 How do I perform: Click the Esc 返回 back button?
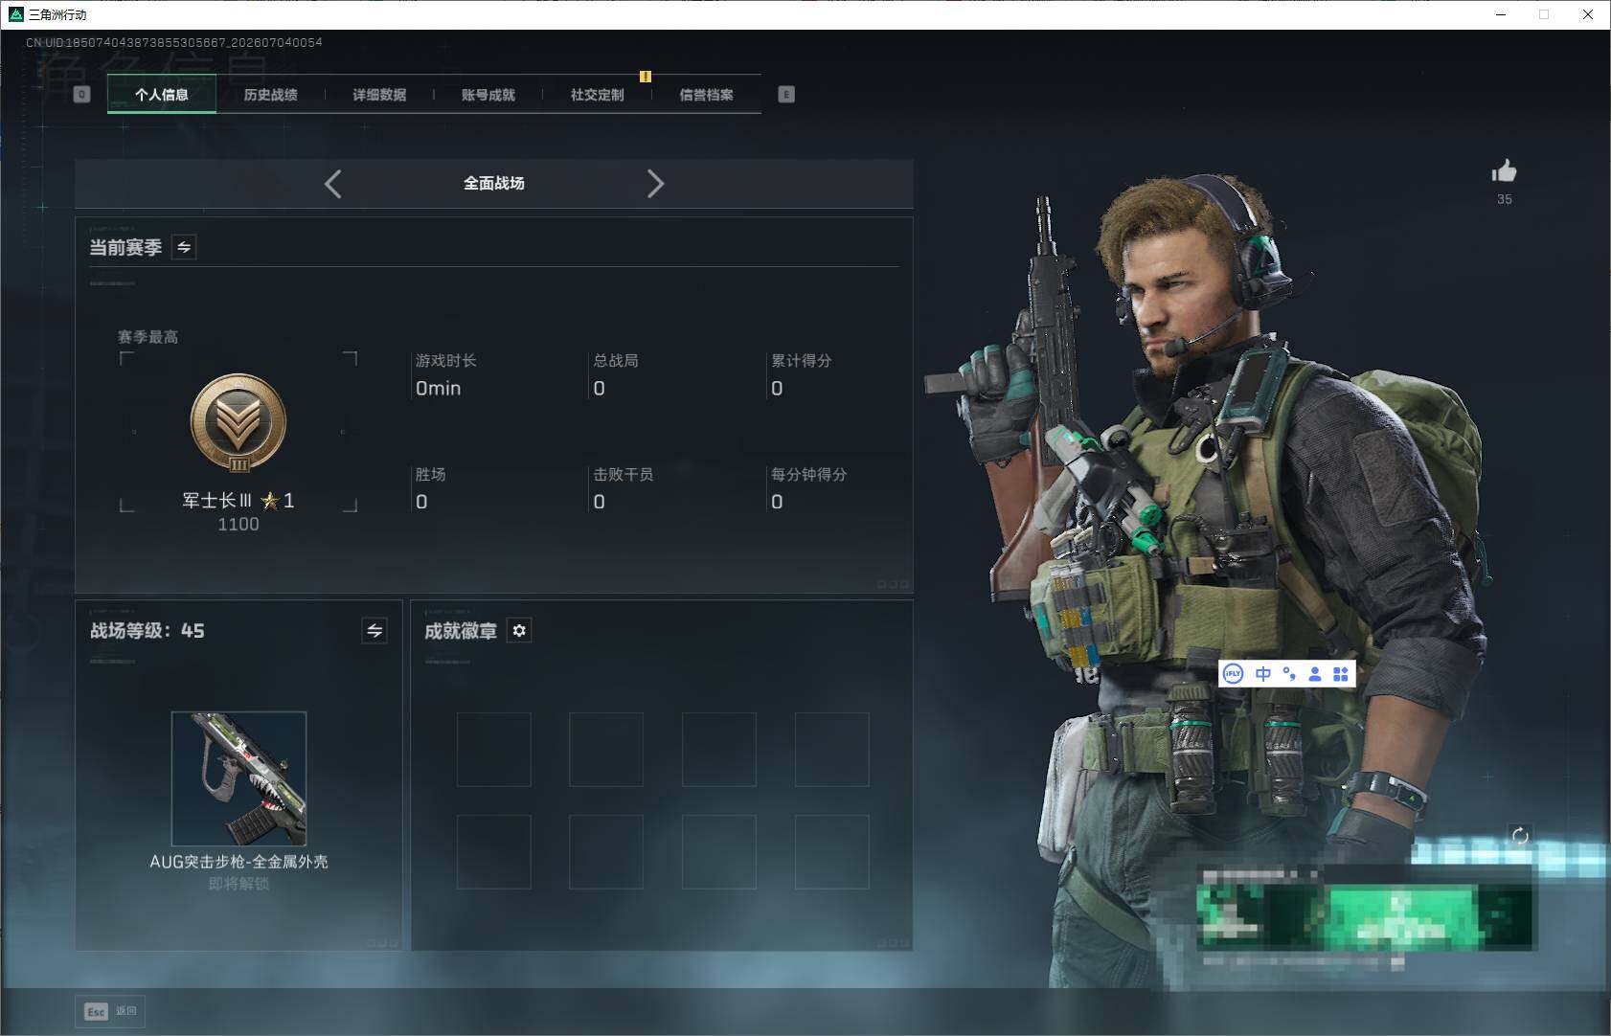[x=110, y=1011]
